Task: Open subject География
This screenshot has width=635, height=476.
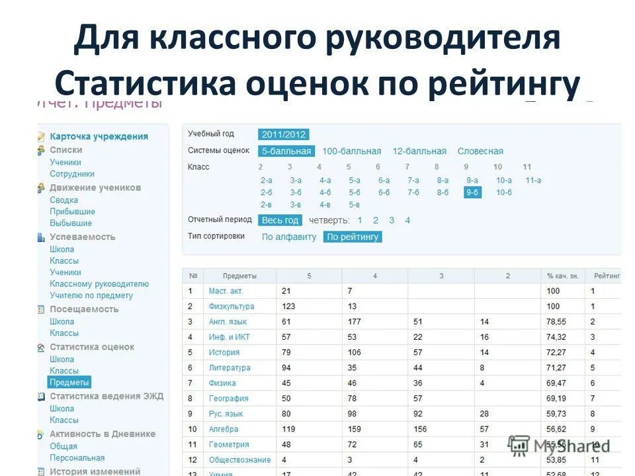Action: (x=229, y=399)
